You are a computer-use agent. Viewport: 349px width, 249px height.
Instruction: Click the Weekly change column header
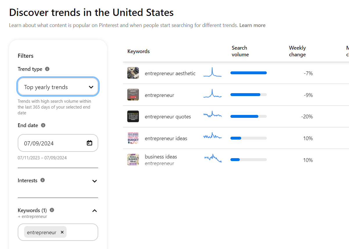pyautogui.click(x=297, y=51)
